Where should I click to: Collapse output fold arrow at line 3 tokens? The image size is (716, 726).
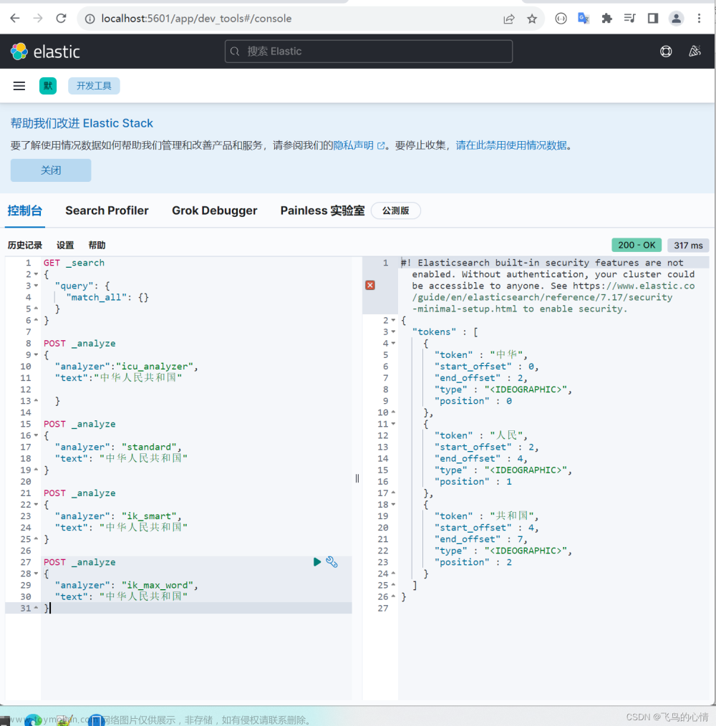coord(394,332)
